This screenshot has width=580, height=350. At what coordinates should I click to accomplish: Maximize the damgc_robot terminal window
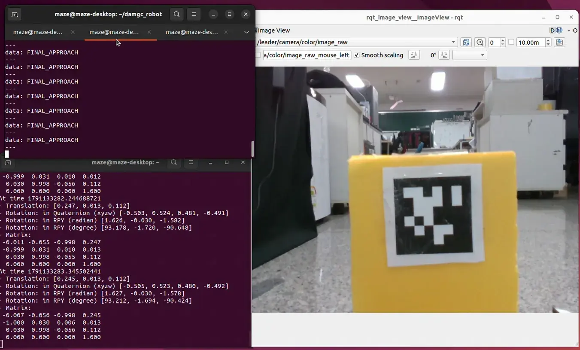[230, 14]
